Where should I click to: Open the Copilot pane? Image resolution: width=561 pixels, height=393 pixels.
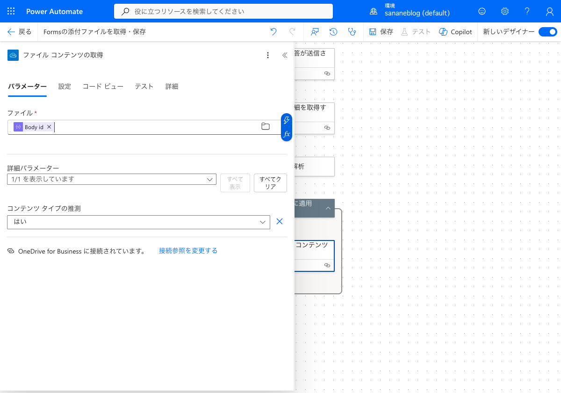(455, 32)
